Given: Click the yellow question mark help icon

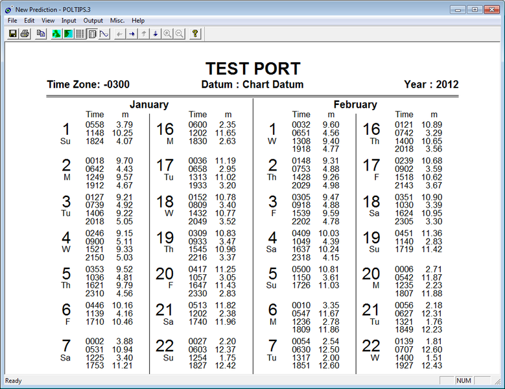Looking at the screenshot, I should pyautogui.click(x=194, y=34).
